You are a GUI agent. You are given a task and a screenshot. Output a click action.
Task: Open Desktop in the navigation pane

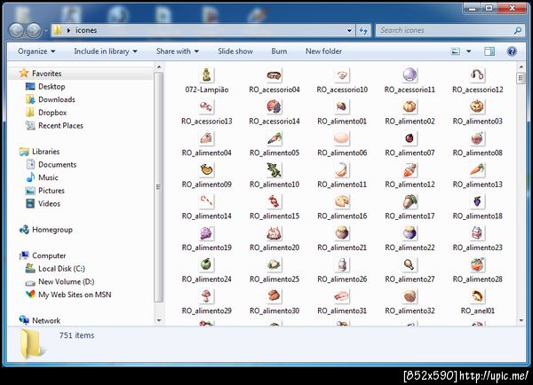[52, 87]
